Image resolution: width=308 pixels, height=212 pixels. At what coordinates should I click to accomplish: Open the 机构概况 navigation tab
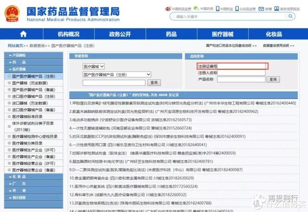[68, 34]
